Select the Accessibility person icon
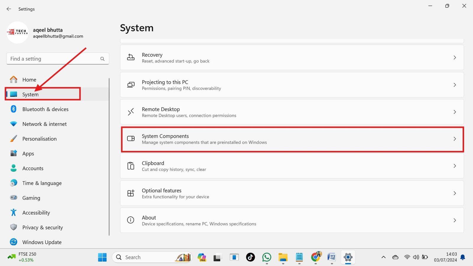This screenshot has width=473, height=266. coord(14,213)
